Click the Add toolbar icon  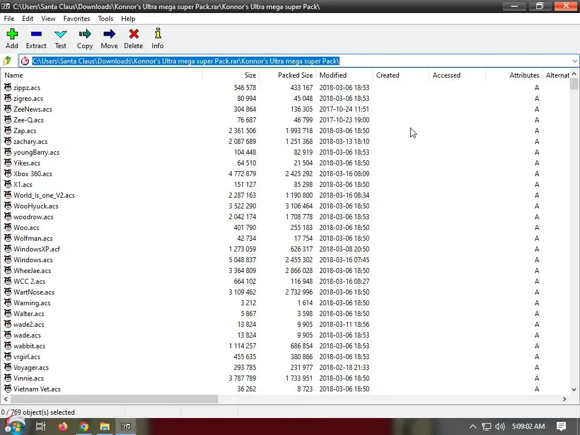click(x=12, y=34)
